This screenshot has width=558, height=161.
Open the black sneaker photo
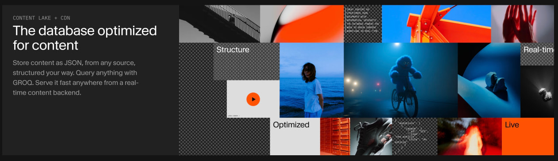(x=371, y=136)
